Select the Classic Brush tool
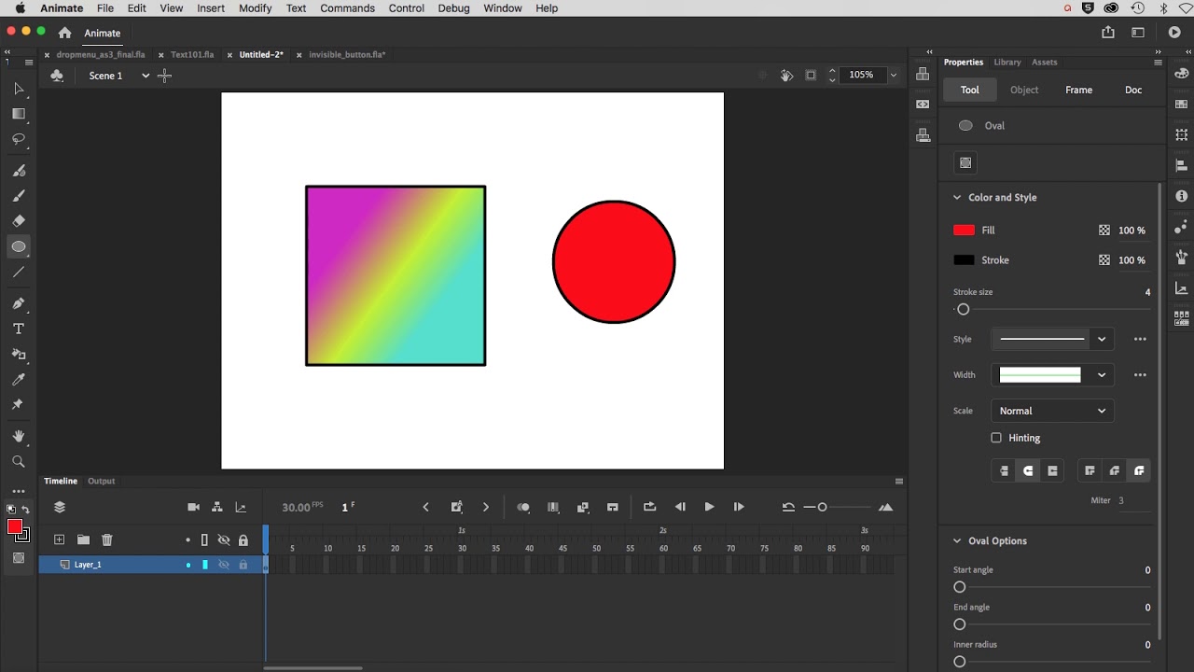This screenshot has height=672, width=1194. click(19, 196)
